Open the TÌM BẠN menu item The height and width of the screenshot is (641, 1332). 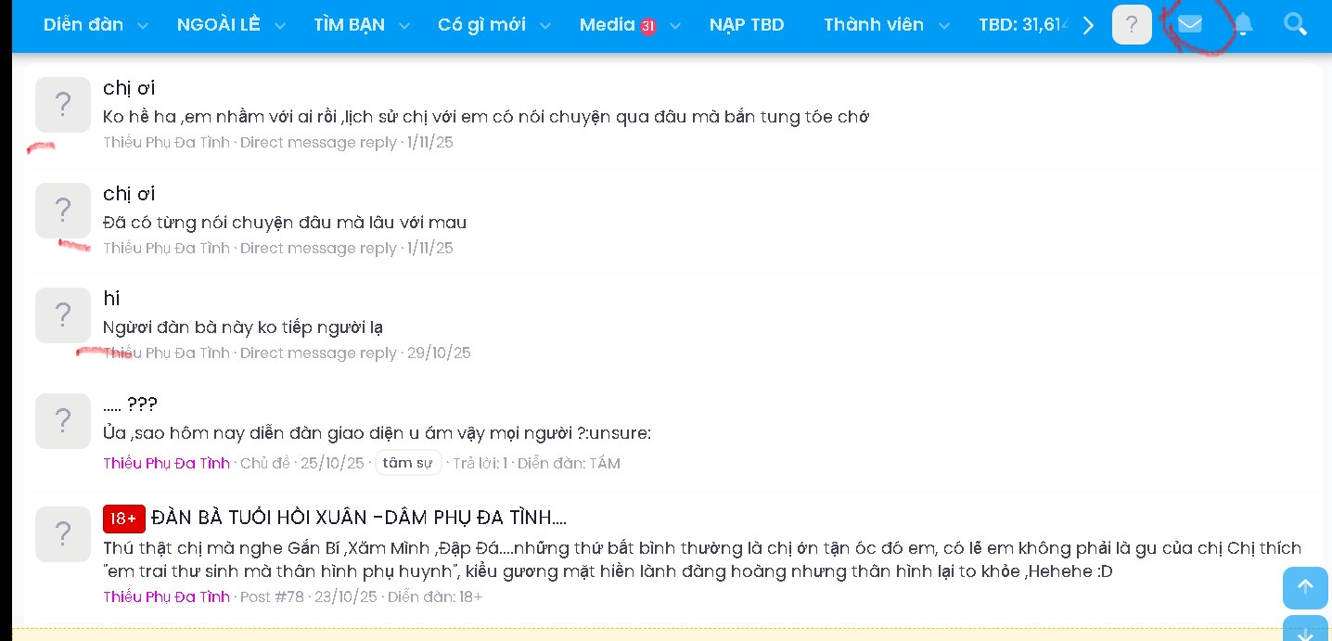[x=350, y=25]
